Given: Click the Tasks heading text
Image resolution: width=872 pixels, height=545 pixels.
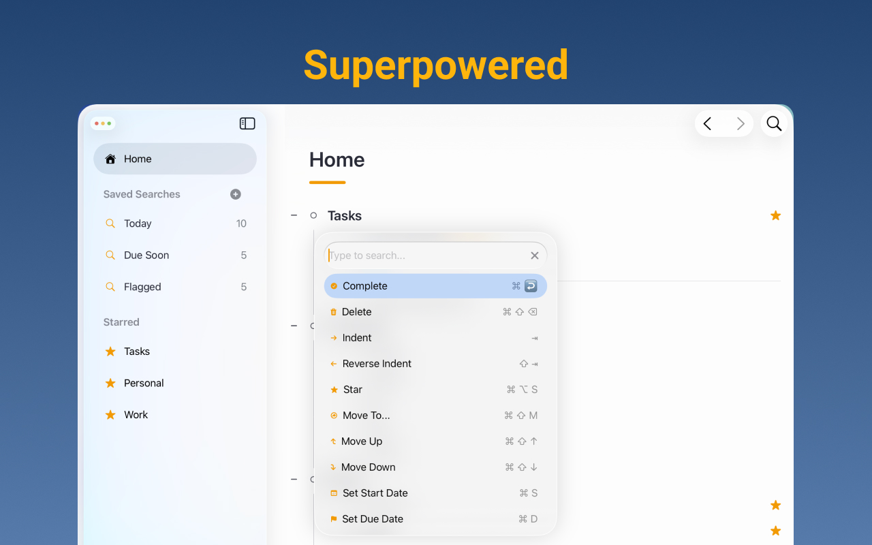Looking at the screenshot, I should [x=345, y=215].
